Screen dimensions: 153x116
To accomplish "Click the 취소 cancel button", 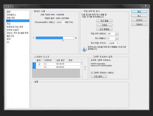I will click(139, 16).
